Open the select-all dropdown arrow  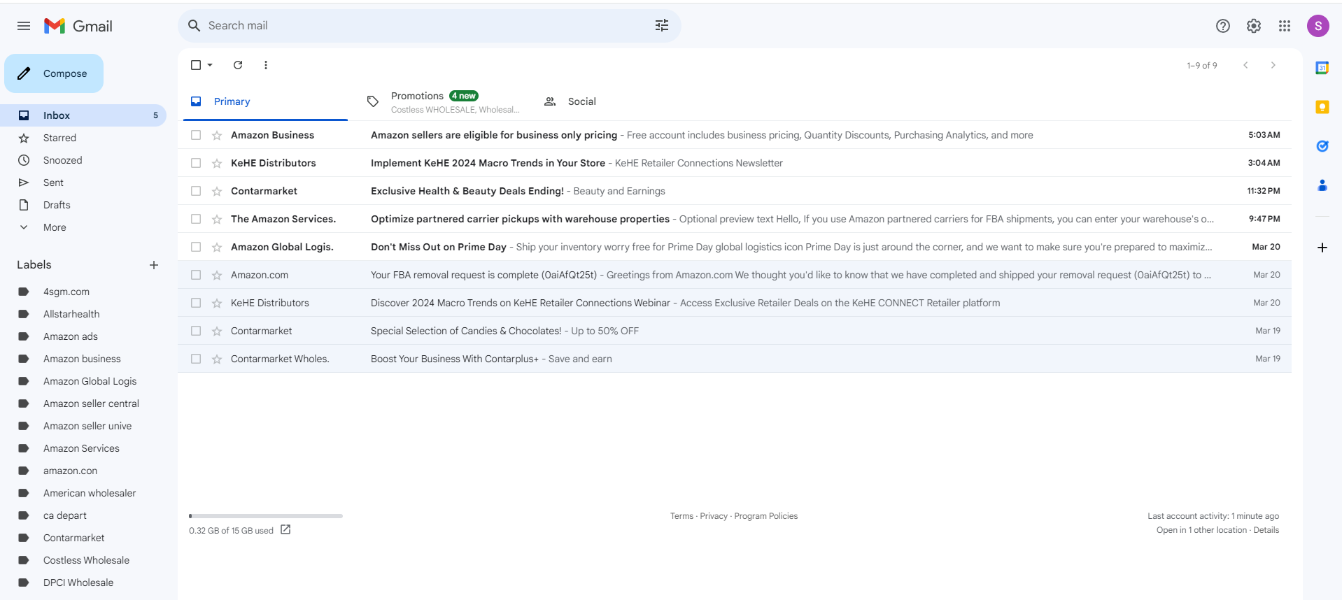click(210, 65)
